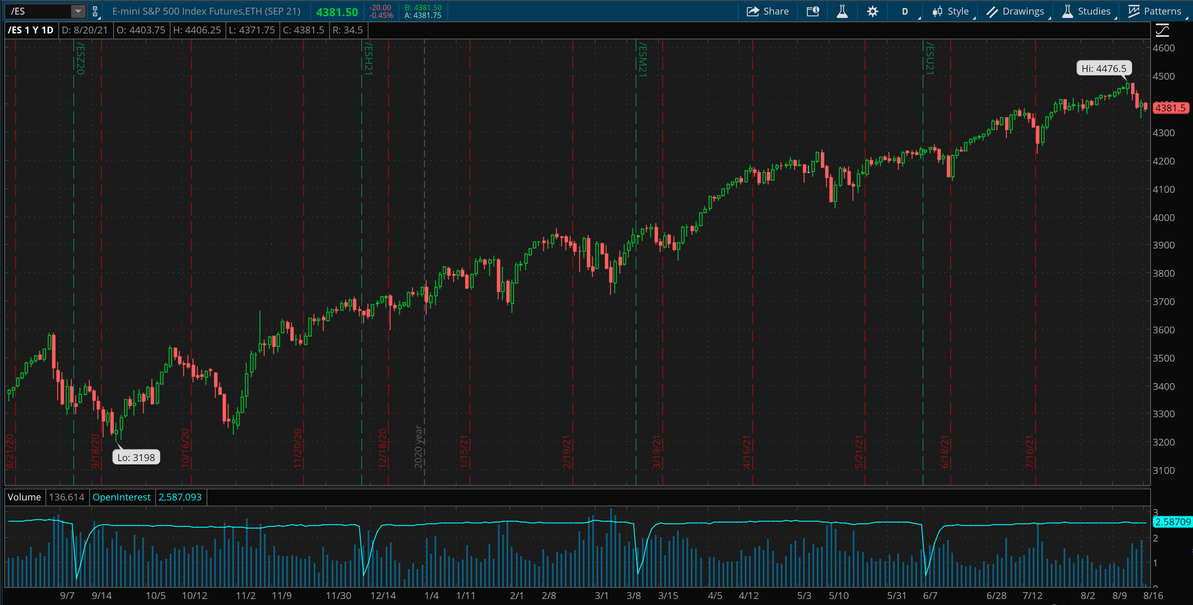This screenshot has height=605, width=1193.
Task: Expand the /ES symbol dropdown arrow
Action: point(78,11)
